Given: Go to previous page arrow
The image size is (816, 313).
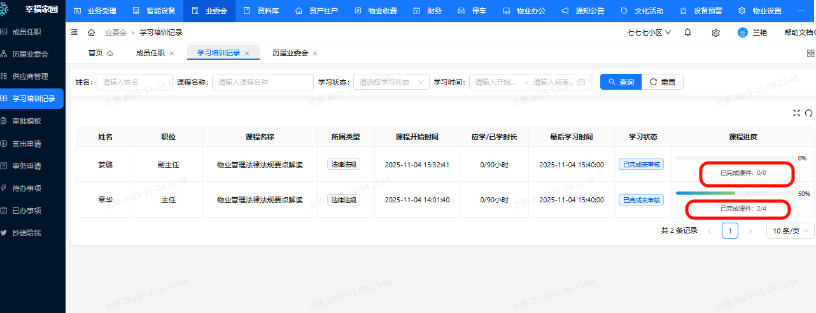Looking at the screenshot, I should (710, 231).
